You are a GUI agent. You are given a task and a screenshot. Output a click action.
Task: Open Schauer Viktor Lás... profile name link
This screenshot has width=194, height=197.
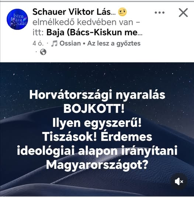(x=74, y=12)
